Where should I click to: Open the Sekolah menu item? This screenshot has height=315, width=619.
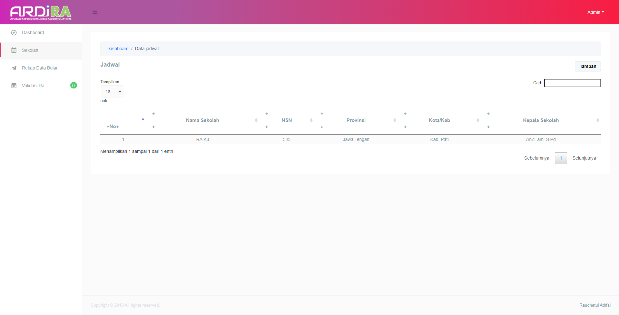[x=30, y=50]
